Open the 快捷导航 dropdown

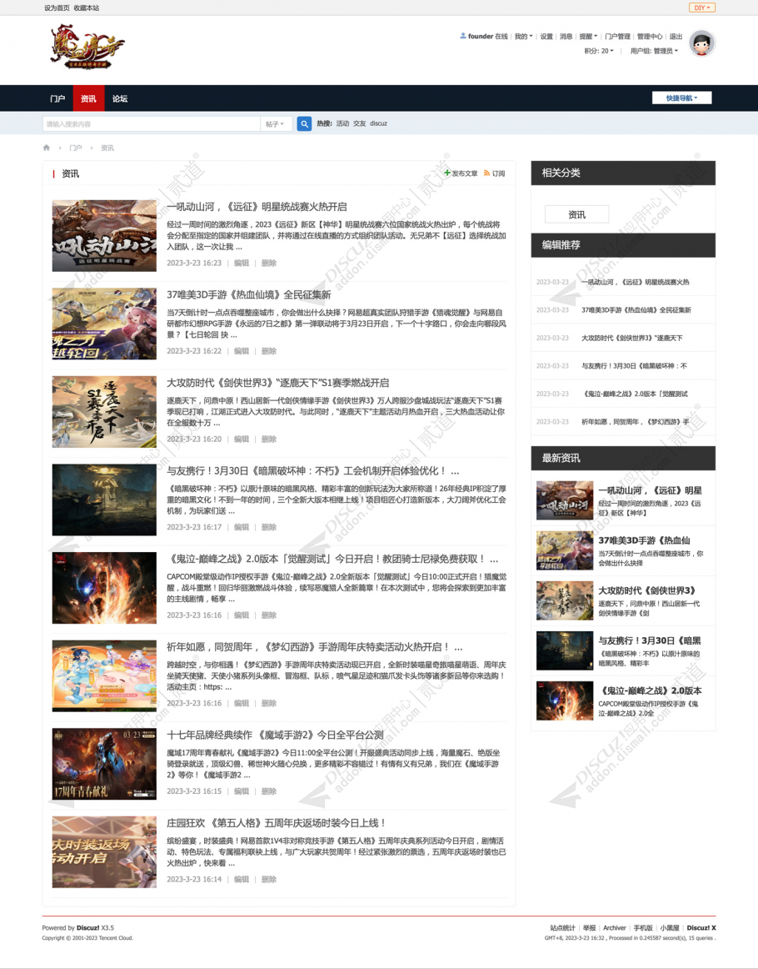pyautogui.click(x=681, y=98)
